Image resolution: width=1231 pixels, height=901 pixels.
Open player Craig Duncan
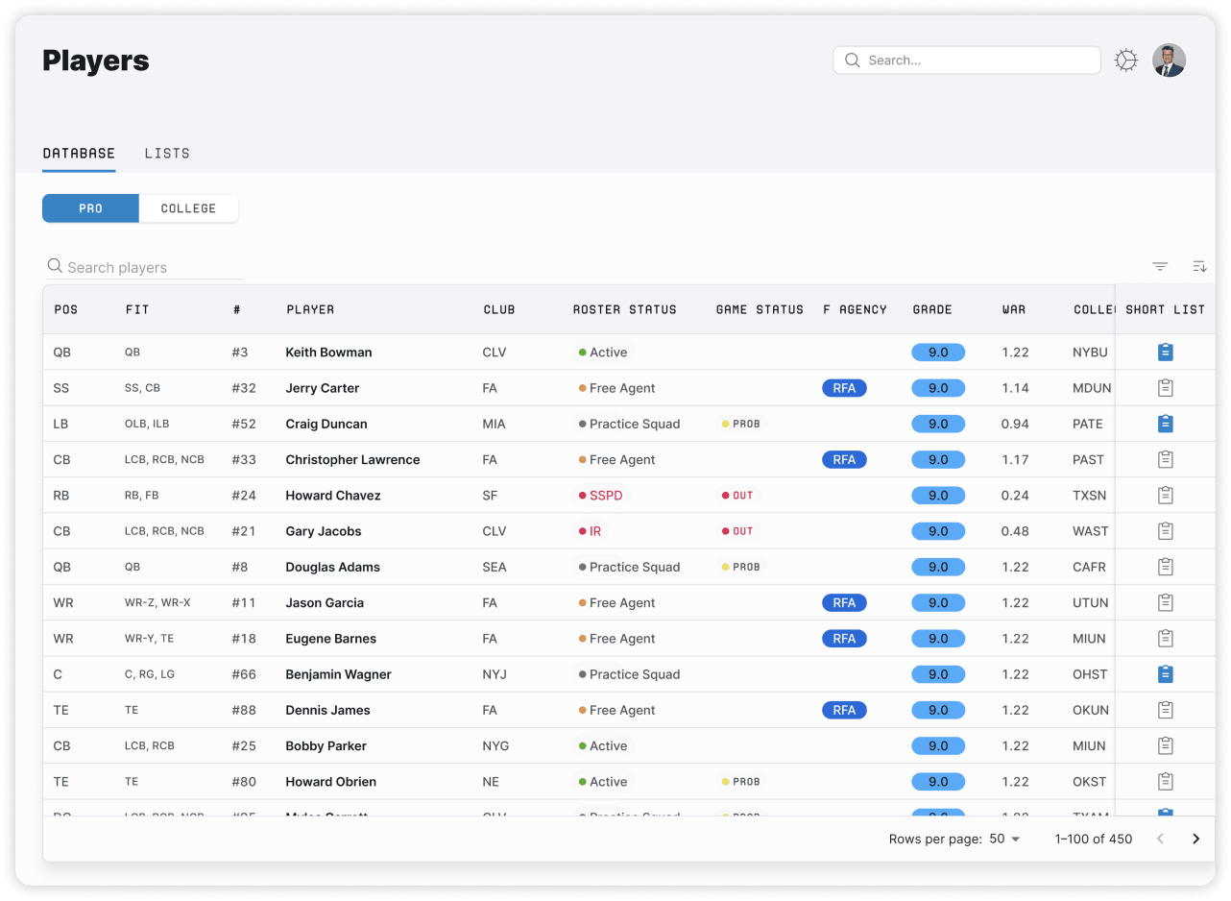pyautogui.click(x=326, y=424)
